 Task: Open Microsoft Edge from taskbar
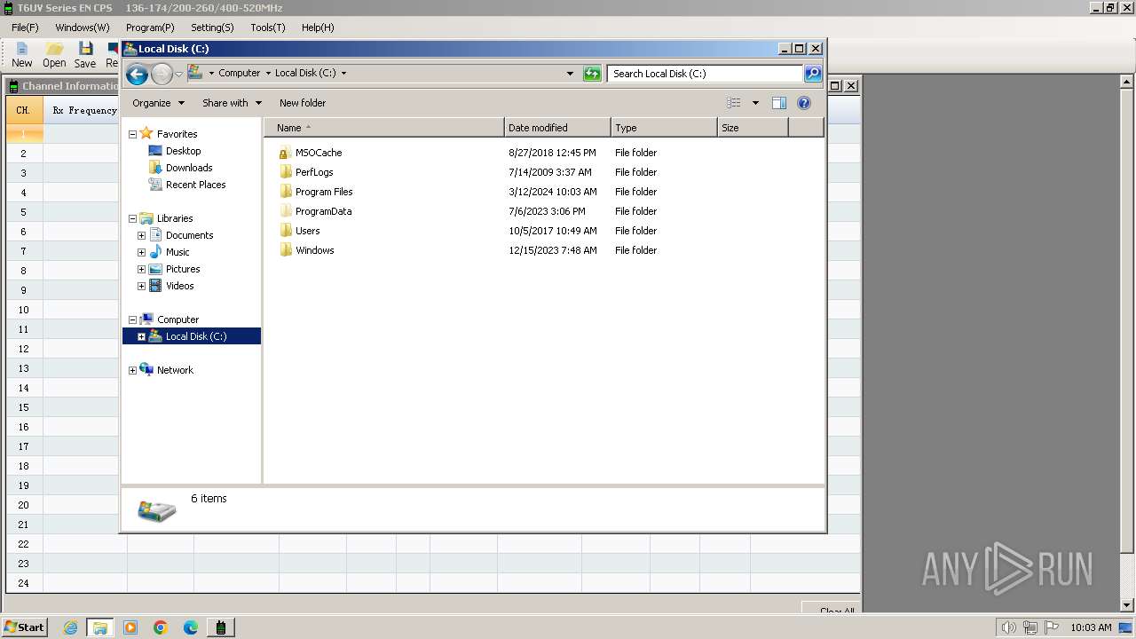click(x=191, y=627)
